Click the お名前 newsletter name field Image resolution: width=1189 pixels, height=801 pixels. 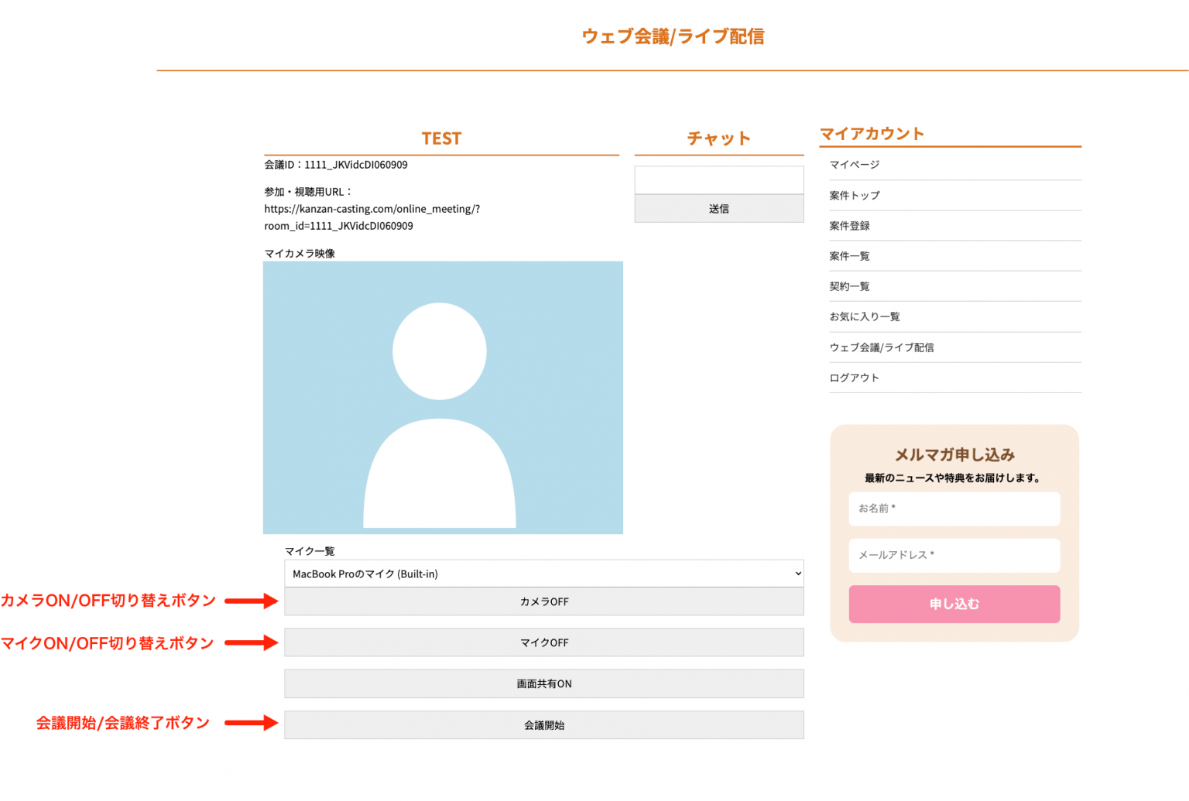point(954,508)
